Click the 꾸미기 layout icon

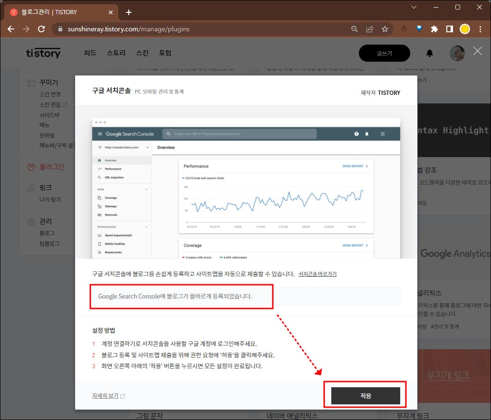tap(31, 83)
